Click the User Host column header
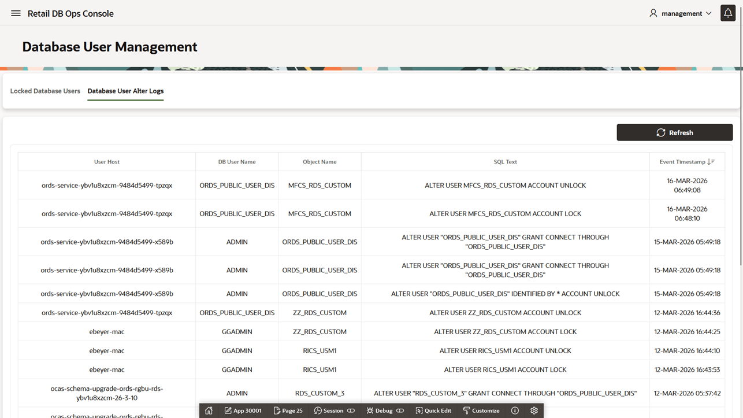 point(107,162)
